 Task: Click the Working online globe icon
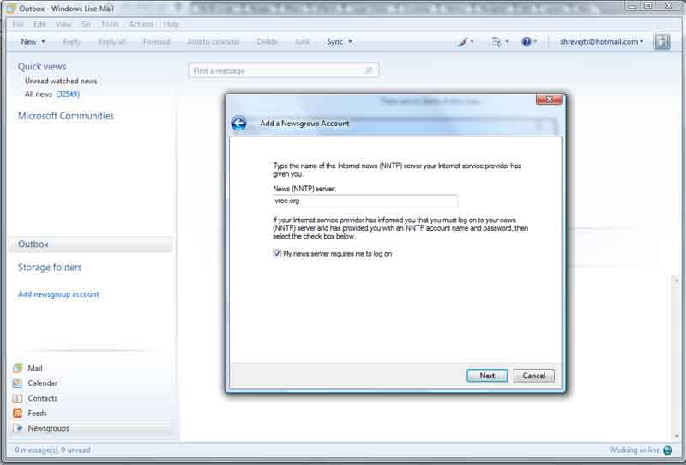click(668, 450)
